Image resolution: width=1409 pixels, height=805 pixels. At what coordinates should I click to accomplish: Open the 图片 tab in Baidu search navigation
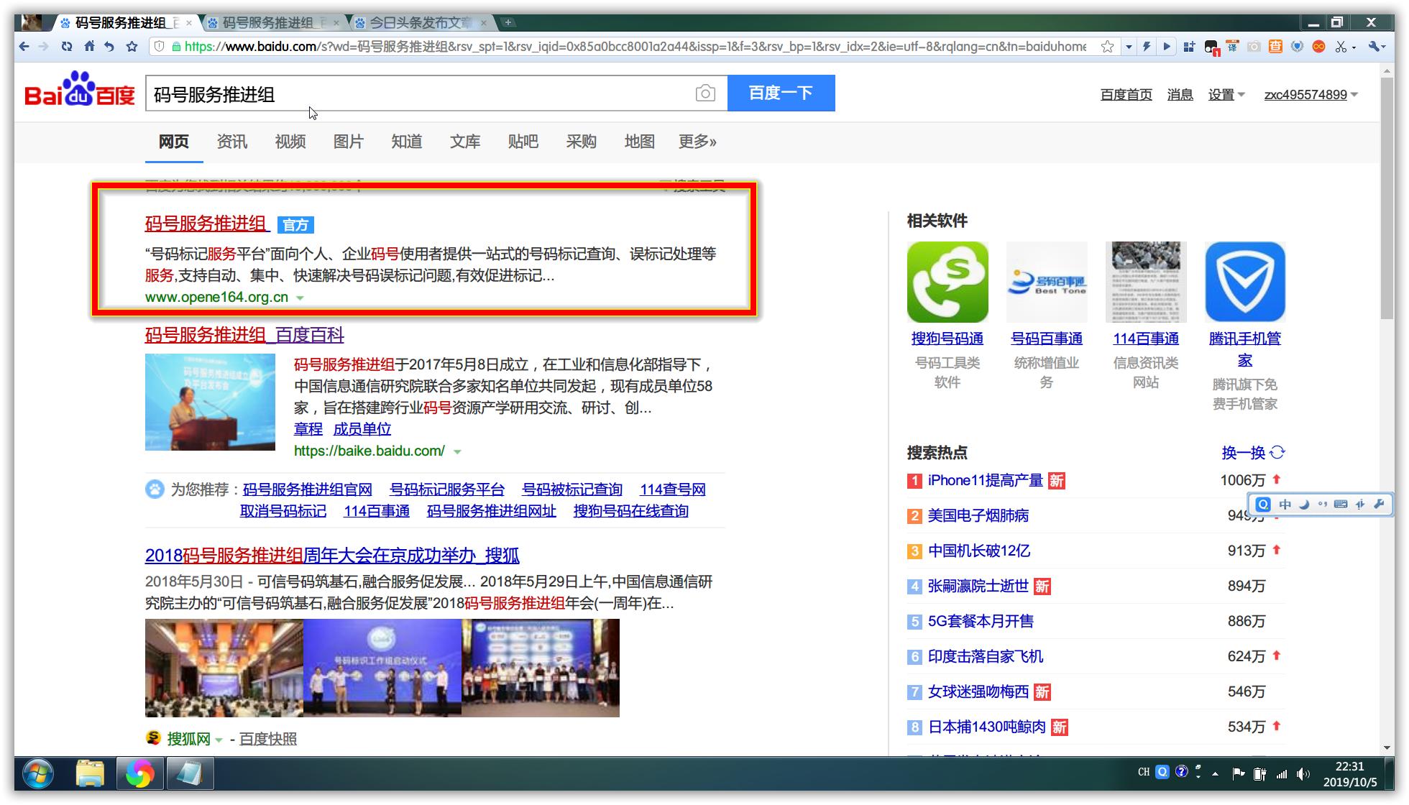[x=348, y=142]
